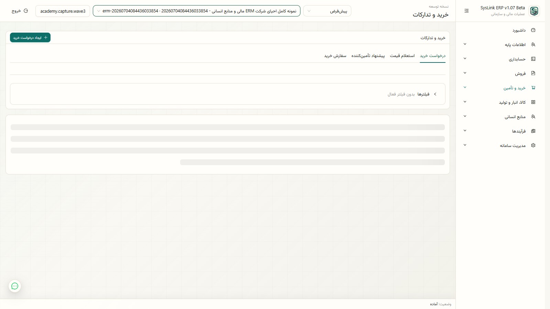Screen dimensions: 550x309
Task: Expand the اطلاعات پایه menu chevron
Action: click(x=465, y=44)
